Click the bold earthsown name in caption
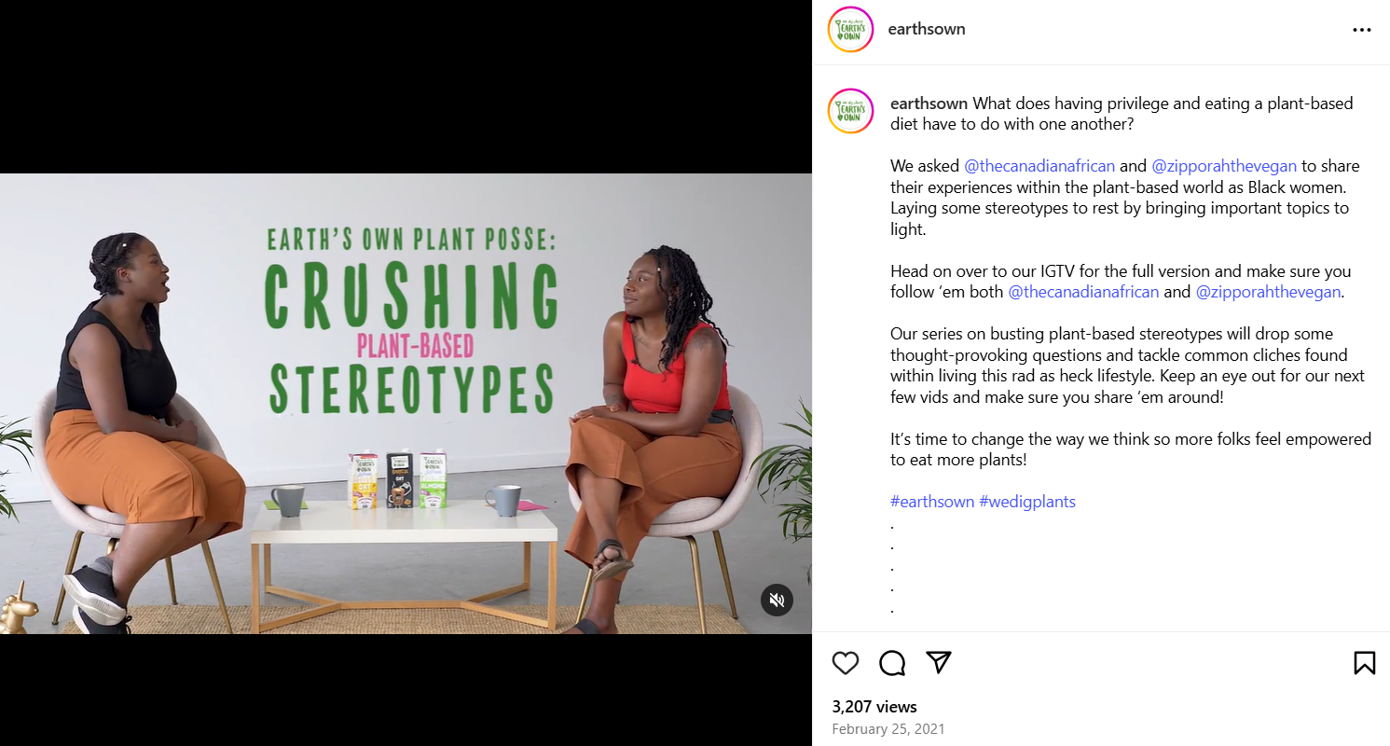This screenshot has width=1390, height=746. point(929,103)
